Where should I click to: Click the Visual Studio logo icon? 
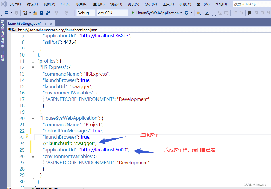(x=4, y=4)
